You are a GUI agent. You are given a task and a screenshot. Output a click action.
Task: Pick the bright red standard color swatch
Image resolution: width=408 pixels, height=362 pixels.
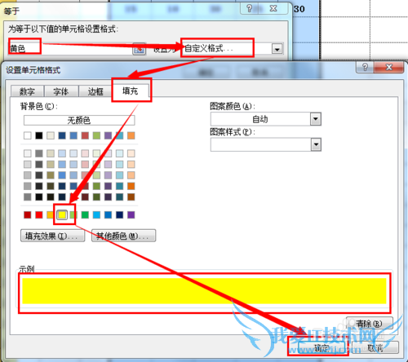[39, 215]
